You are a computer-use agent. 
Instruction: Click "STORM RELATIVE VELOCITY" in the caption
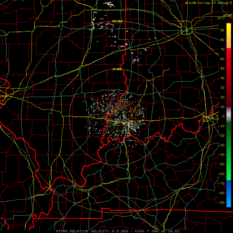83,231
